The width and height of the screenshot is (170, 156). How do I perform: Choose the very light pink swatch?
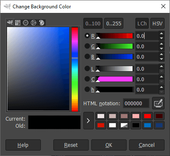pos(101,116)
